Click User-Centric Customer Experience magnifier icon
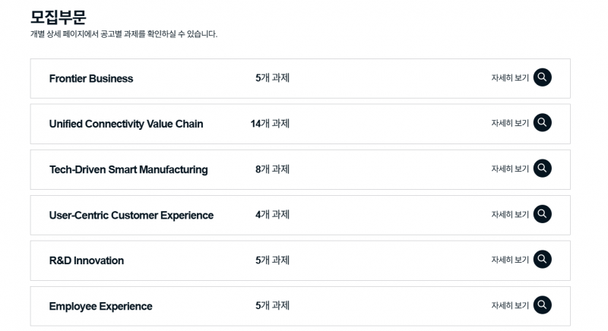The width and height of the screenshot is (608, 331). [x=542, y=214]
